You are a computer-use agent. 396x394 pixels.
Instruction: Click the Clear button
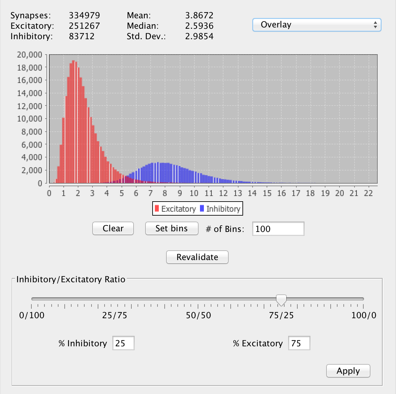pos(113,228)
